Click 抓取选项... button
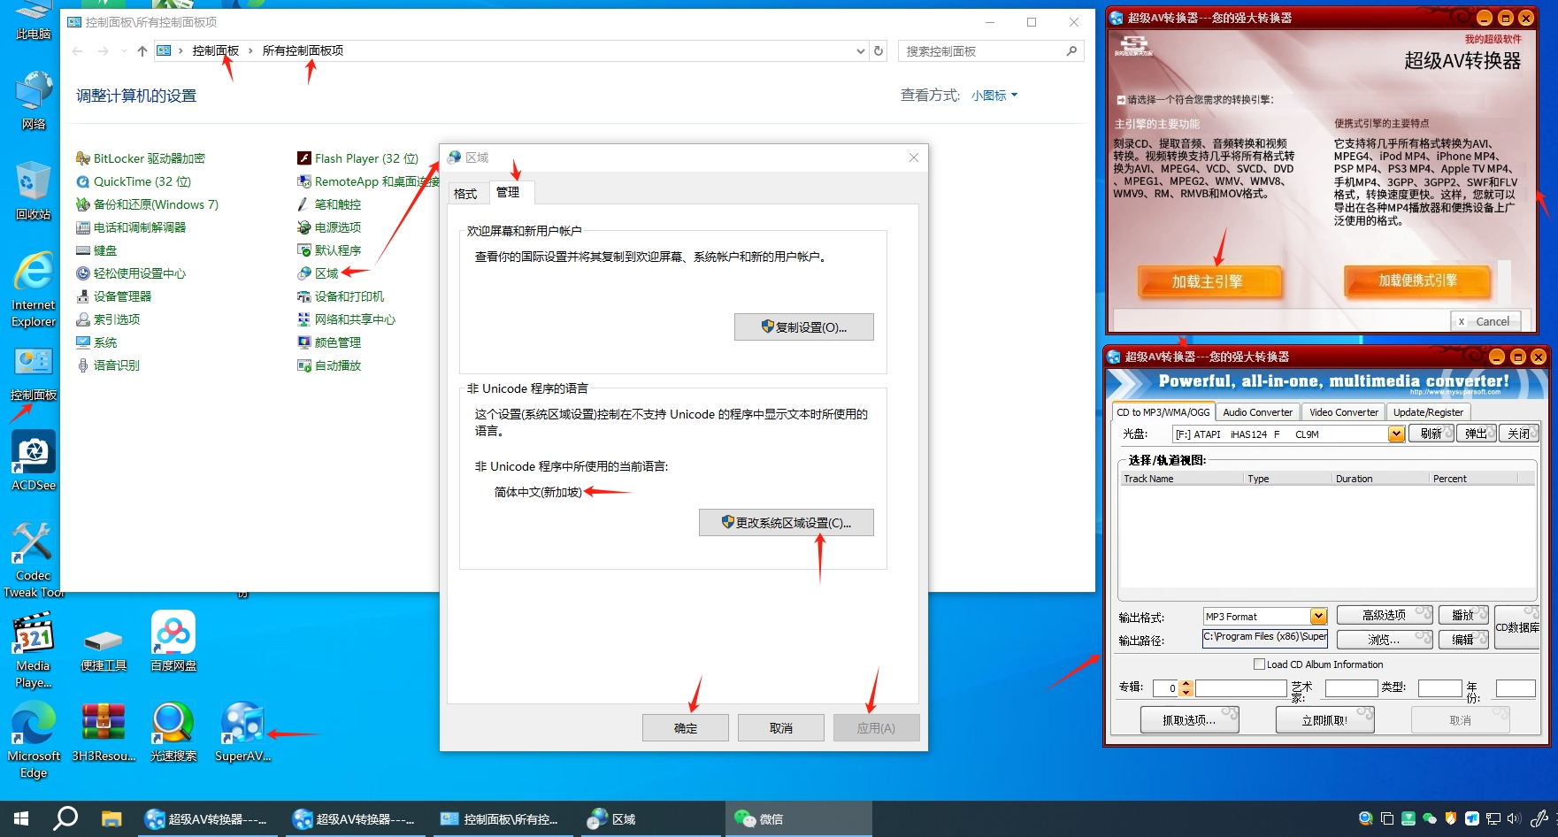The height and width of the screenshot is (837, 1558). pos(1190,720)
